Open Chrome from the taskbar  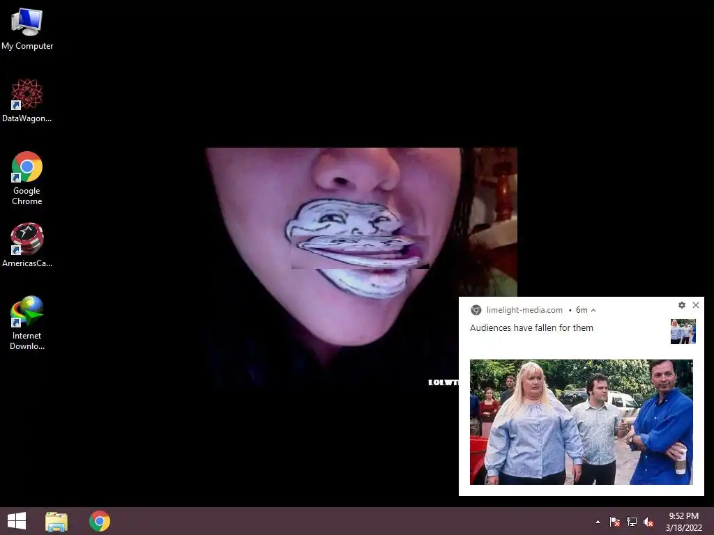click(x=100, y=521)
